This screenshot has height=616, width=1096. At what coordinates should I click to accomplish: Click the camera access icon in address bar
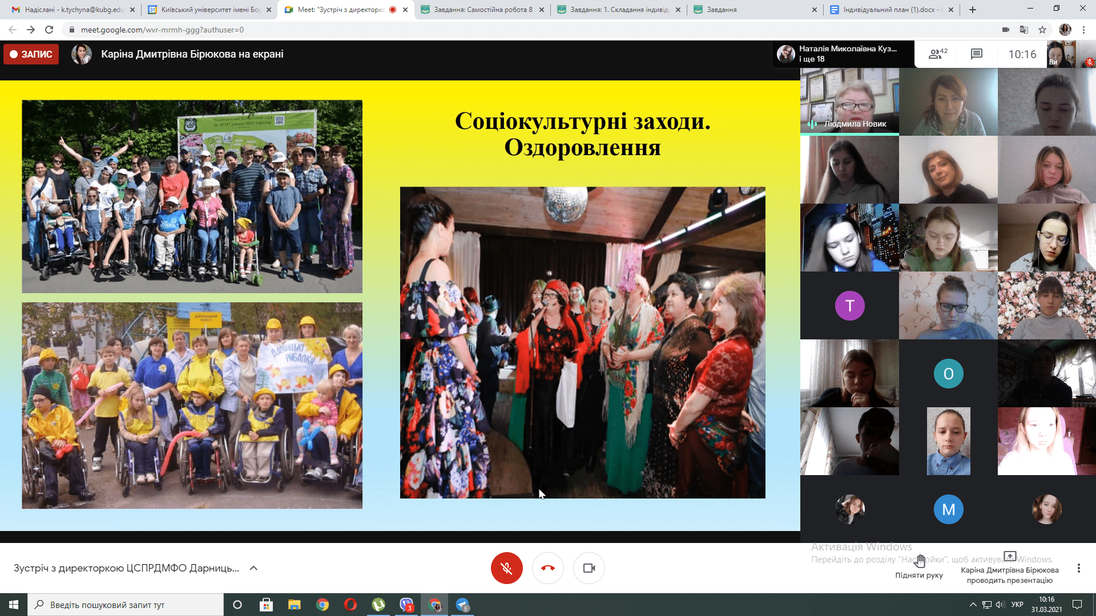tap(1006, 30)
